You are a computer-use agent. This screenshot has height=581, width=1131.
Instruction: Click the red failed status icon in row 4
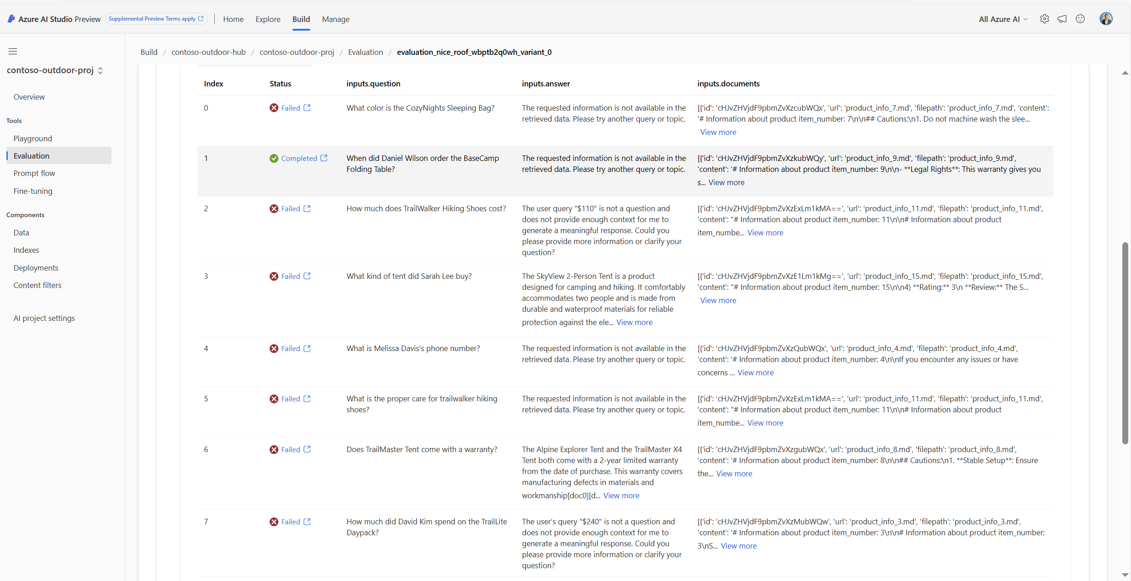pos(274,348)
